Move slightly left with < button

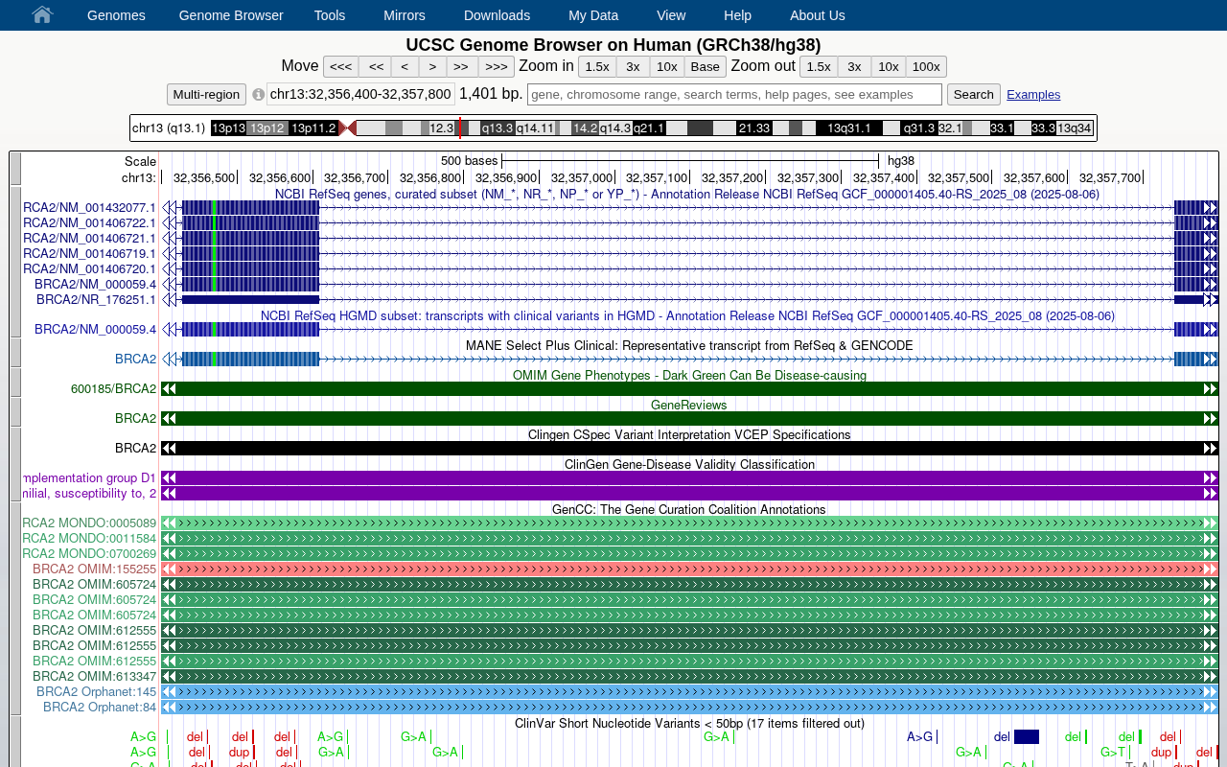pyautogui.click(x=405, y=67)
